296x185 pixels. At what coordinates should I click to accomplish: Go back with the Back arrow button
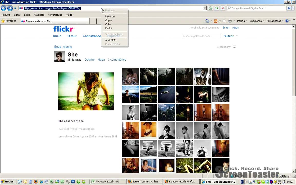click(4, 8)
